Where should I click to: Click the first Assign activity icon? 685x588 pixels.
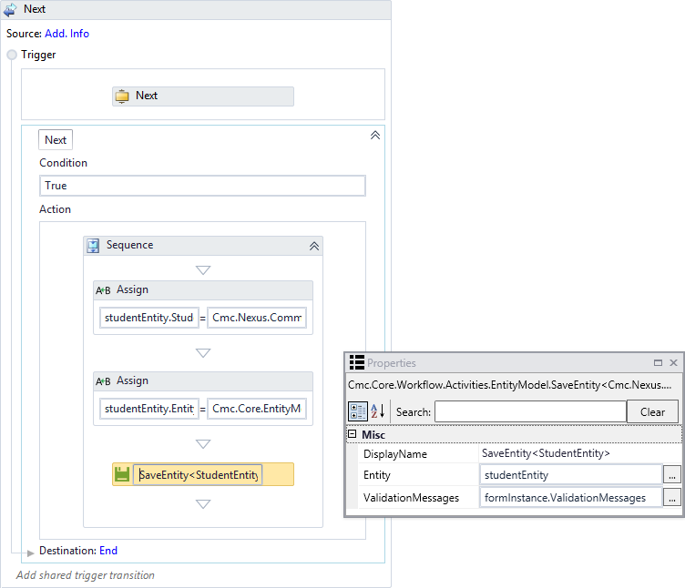point(103,290)
